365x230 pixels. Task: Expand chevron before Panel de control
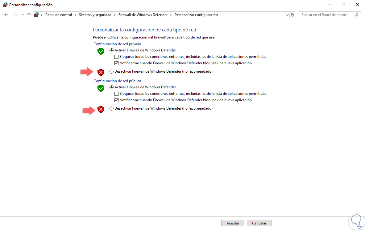point(42,15)
